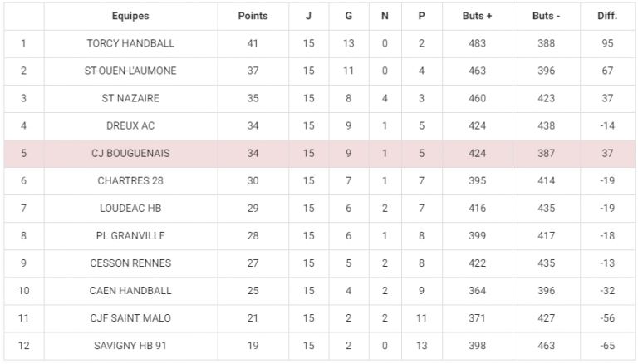The height and width of the screenshot is (364, 638).
Task: Click the Diff. column header
Action: tap(607, 16)
